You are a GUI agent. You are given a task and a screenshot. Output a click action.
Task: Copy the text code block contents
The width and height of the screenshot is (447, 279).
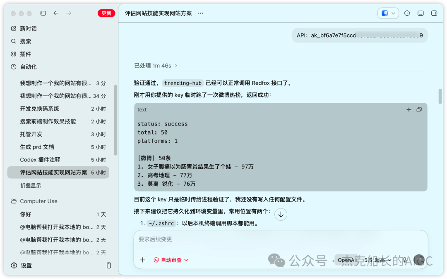click(x=419, y=109)
